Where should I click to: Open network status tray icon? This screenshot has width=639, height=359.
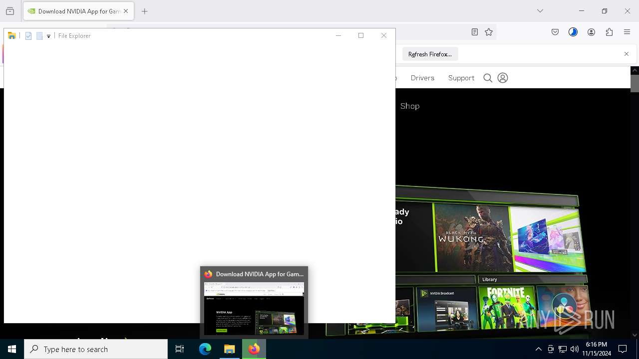563,349
